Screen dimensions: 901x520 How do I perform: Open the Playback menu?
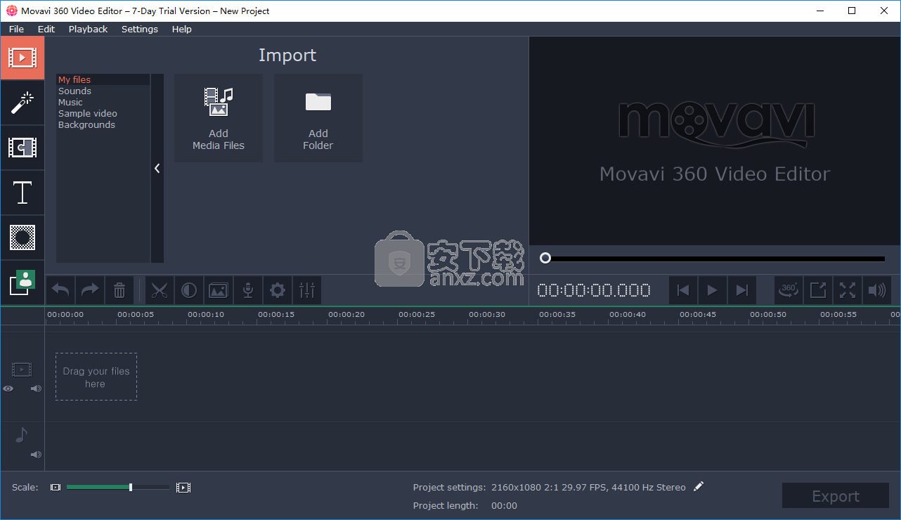(x=89, y=29)
